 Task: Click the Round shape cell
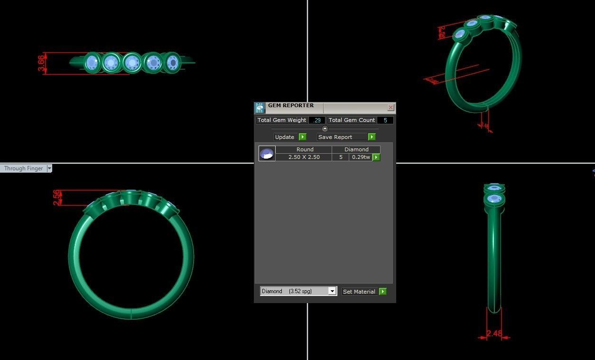(x=304, y=149)
